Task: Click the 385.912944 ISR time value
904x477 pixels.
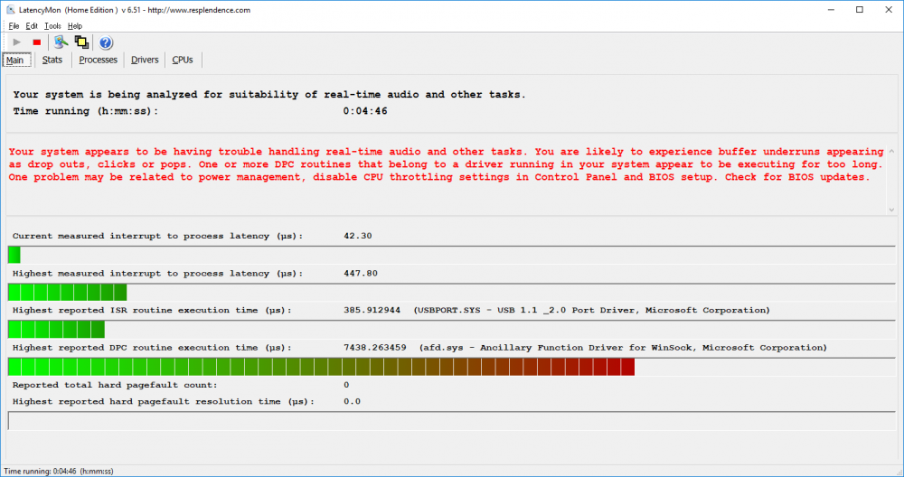Action: [x=372, y=310]
